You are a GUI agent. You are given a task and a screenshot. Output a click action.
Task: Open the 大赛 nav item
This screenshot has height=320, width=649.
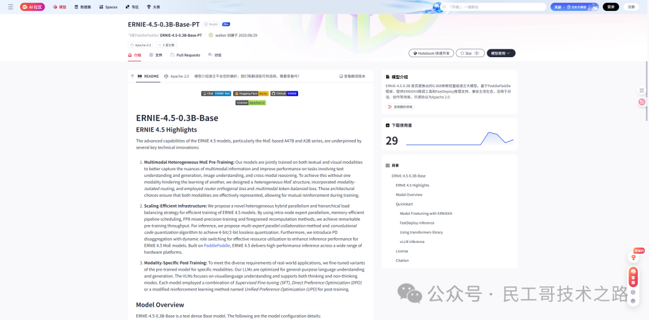(x=154, y=7)
